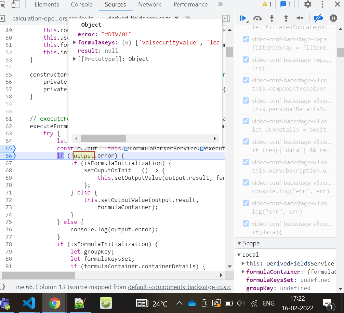Toggle the device toolbar icon
The image size is (344, 313).
point(15,4)
